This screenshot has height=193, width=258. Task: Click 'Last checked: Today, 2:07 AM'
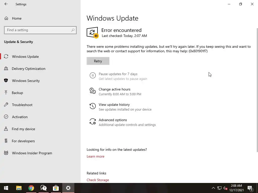coord(124,36)
